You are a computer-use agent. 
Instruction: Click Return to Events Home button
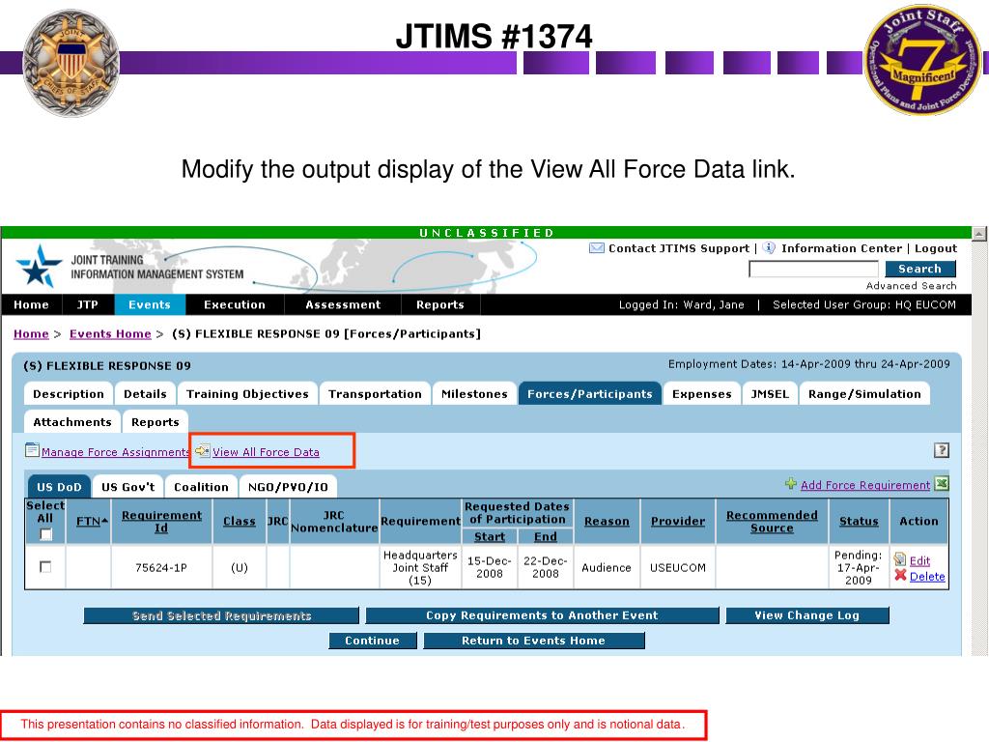point(533,641)
